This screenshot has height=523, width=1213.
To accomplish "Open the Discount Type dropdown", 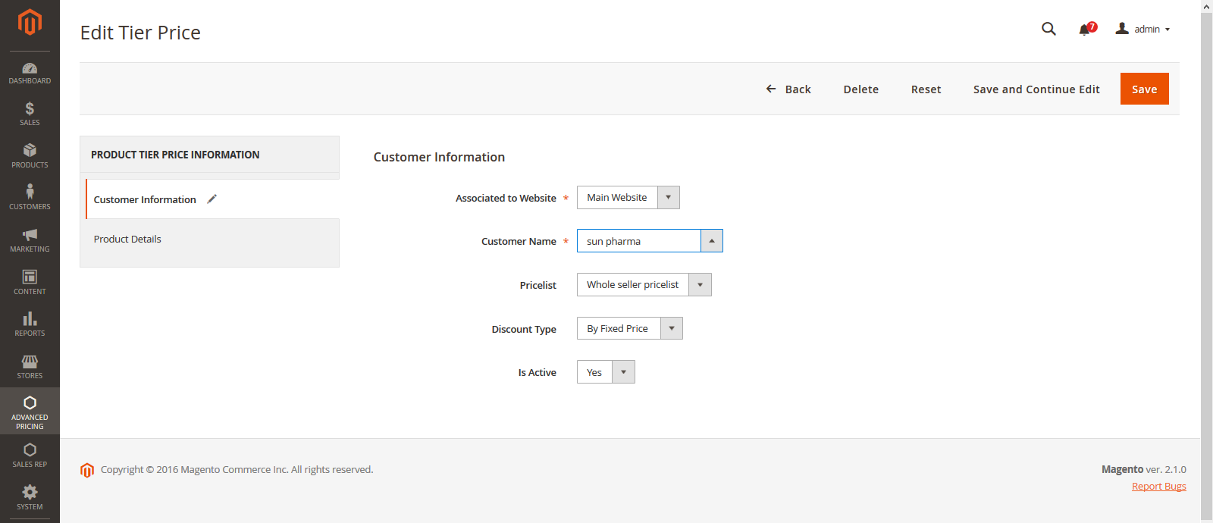I will point(629,328).
